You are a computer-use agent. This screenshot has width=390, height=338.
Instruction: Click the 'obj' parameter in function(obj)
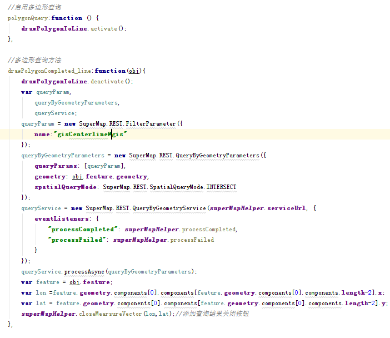tap(134, 71)
